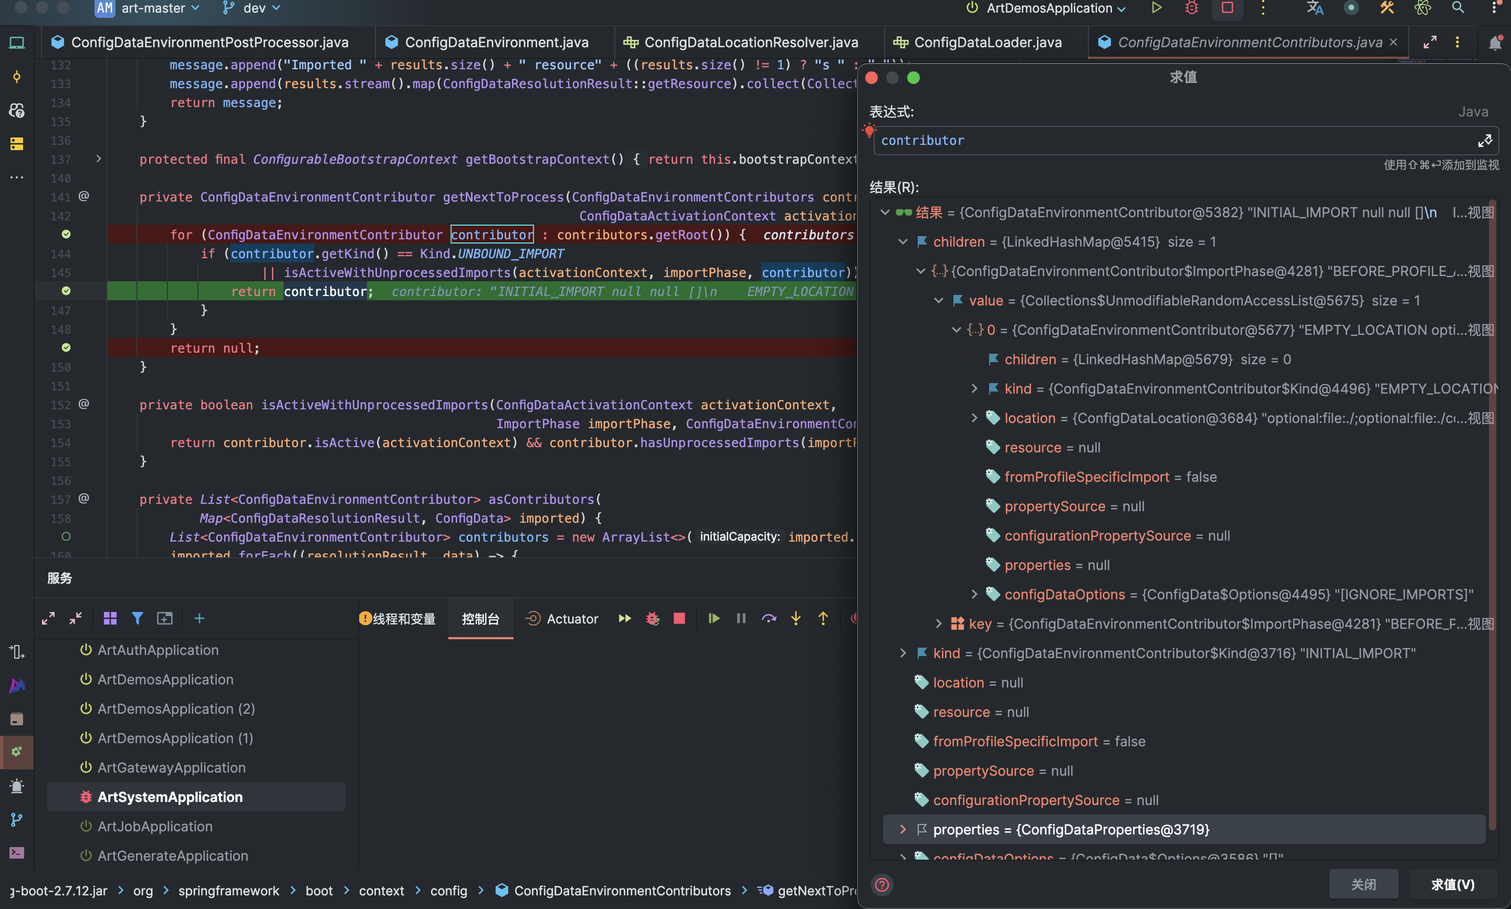Click the red Stop icon in services toolbar
Viewport: 1511px width, 909px height.
coord(679,619)
